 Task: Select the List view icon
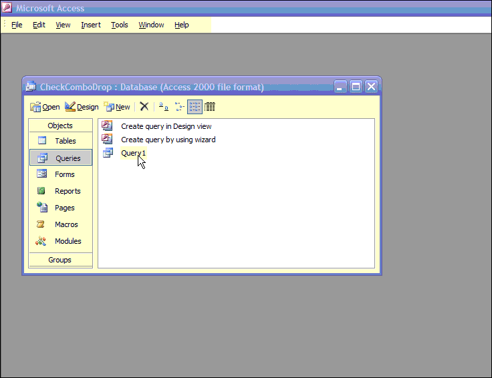[x=195, y=107]
